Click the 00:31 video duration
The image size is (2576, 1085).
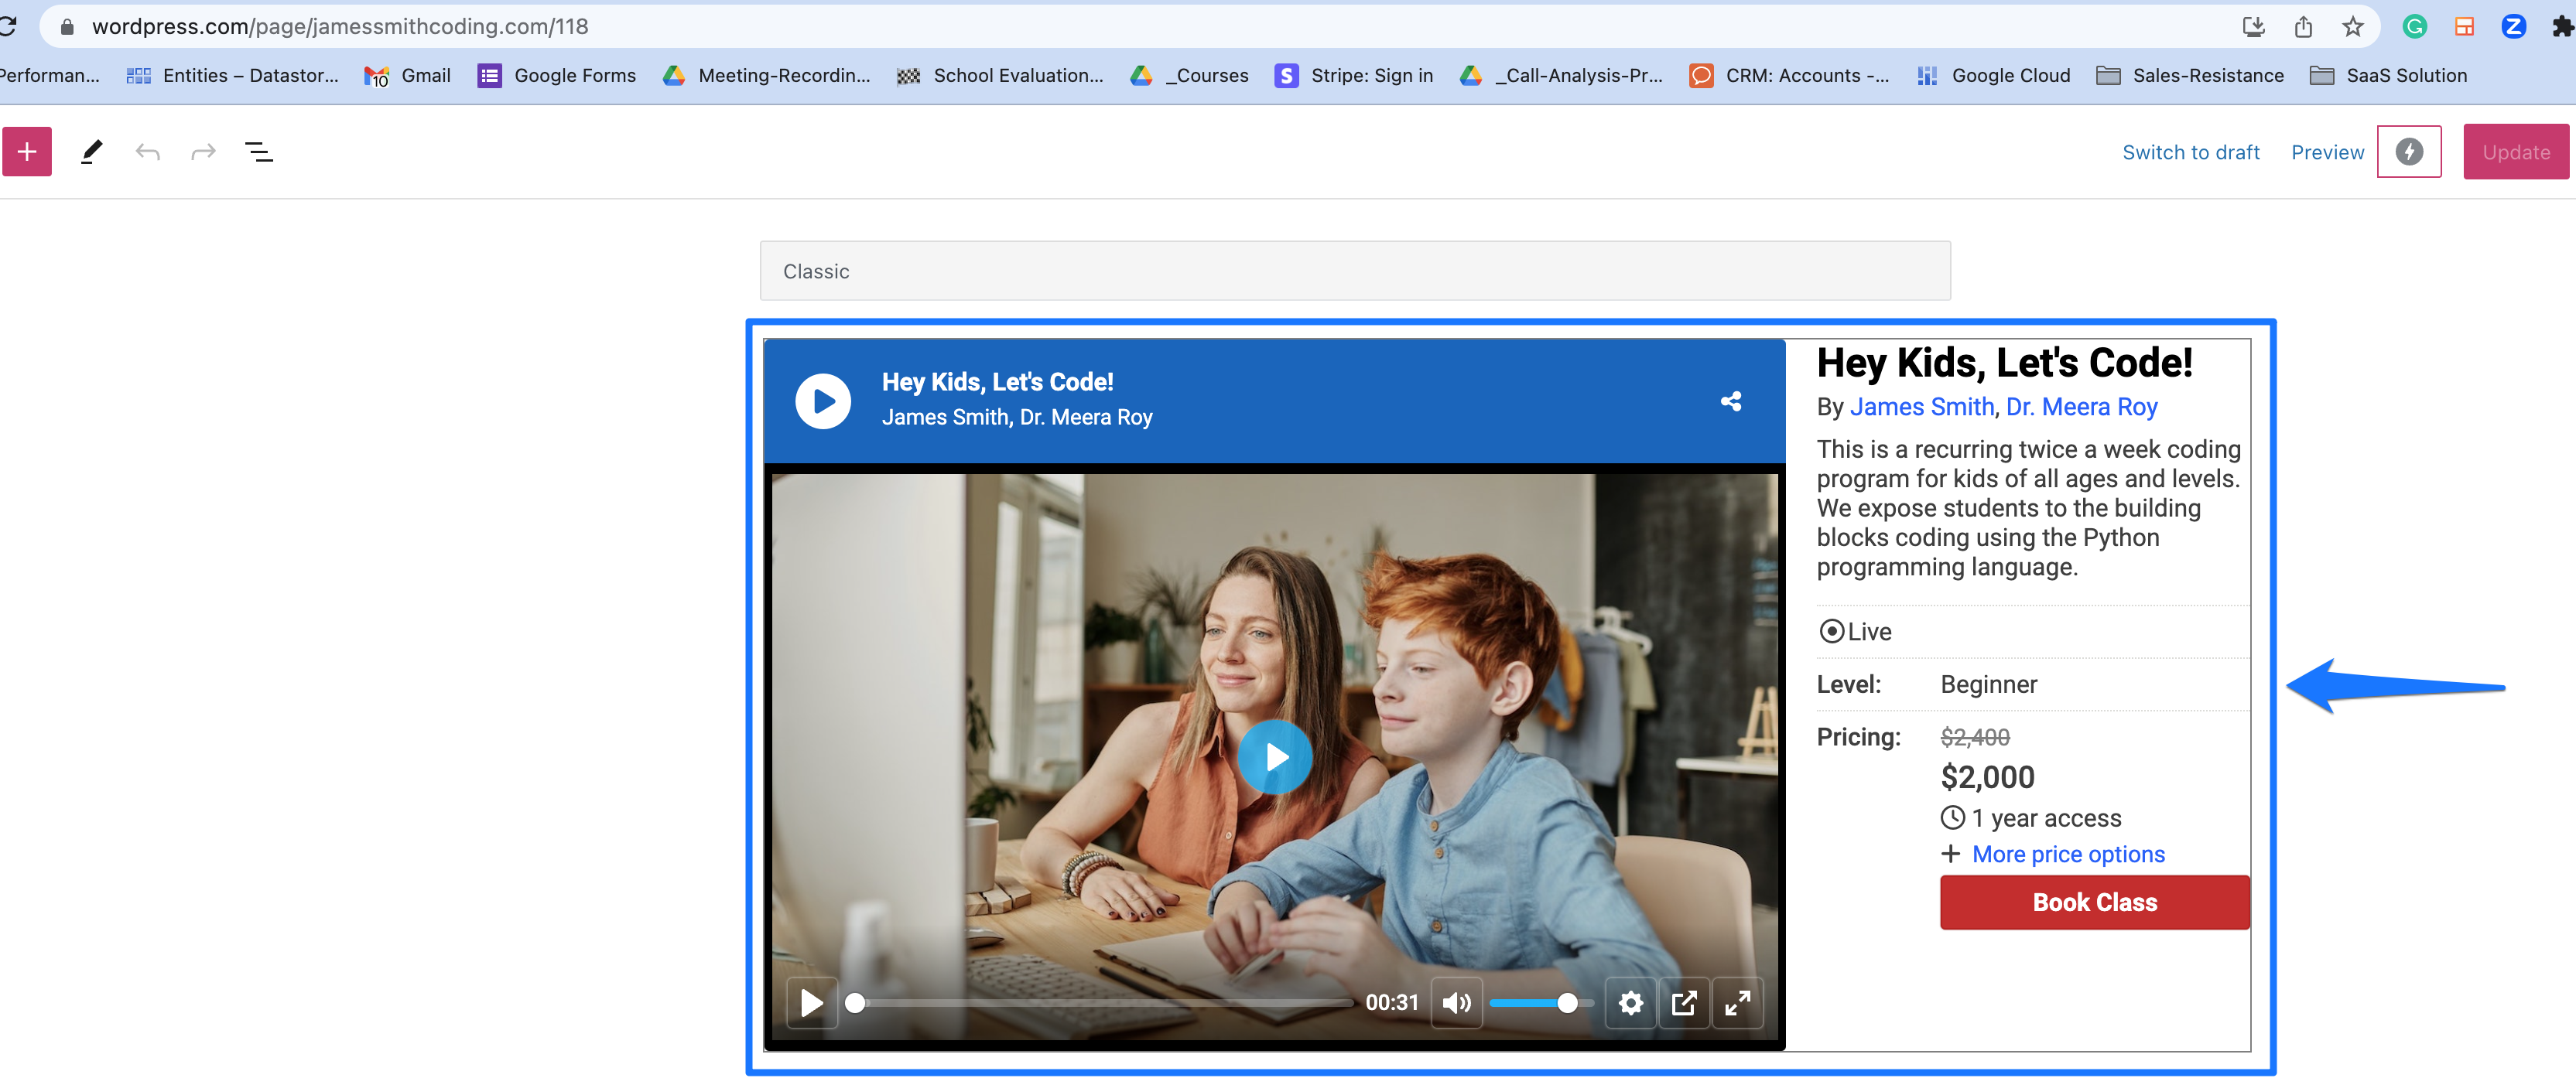tap(1391, 1002)
